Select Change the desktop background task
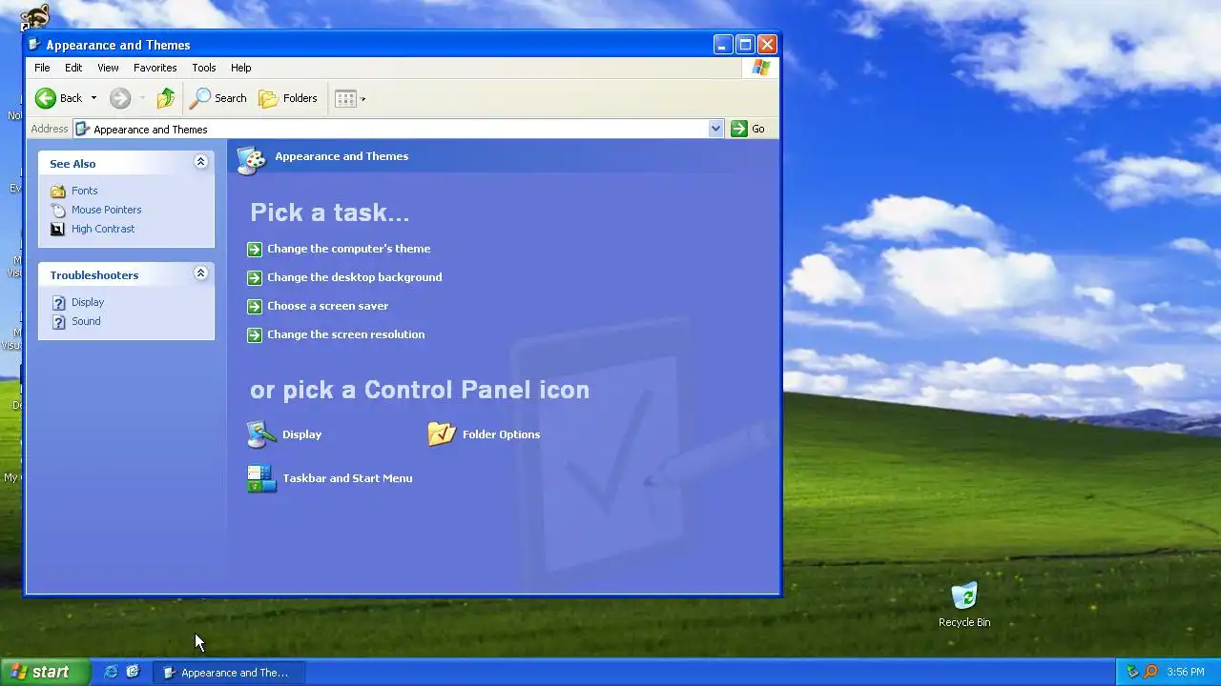The height and width of the screenshot is (686, 1221). point(354,277)
